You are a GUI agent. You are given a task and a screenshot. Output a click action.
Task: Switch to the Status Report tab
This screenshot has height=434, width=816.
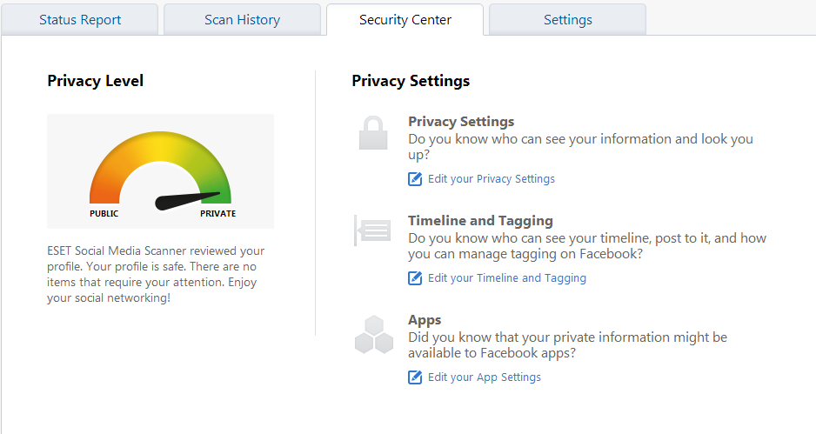point(80,20)
